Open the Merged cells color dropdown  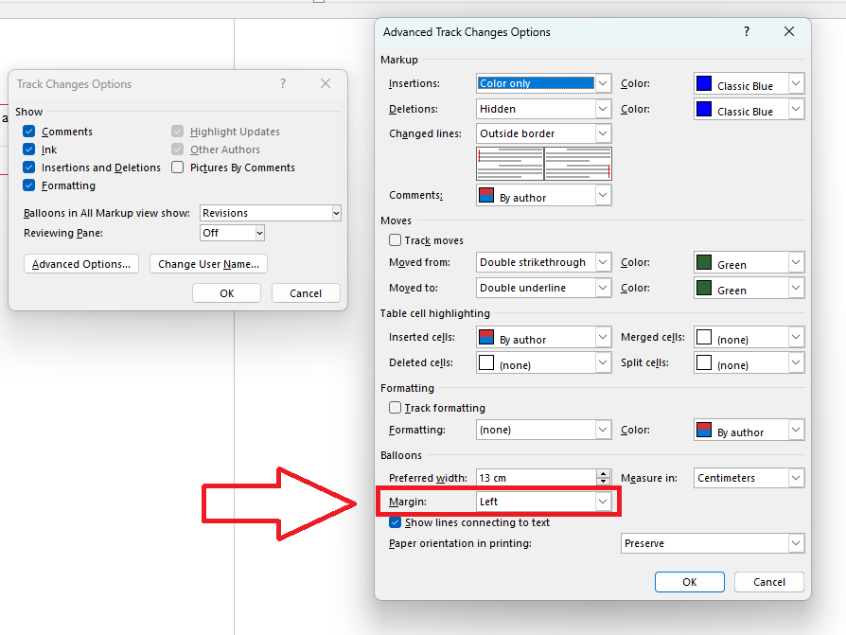point(749,337)
